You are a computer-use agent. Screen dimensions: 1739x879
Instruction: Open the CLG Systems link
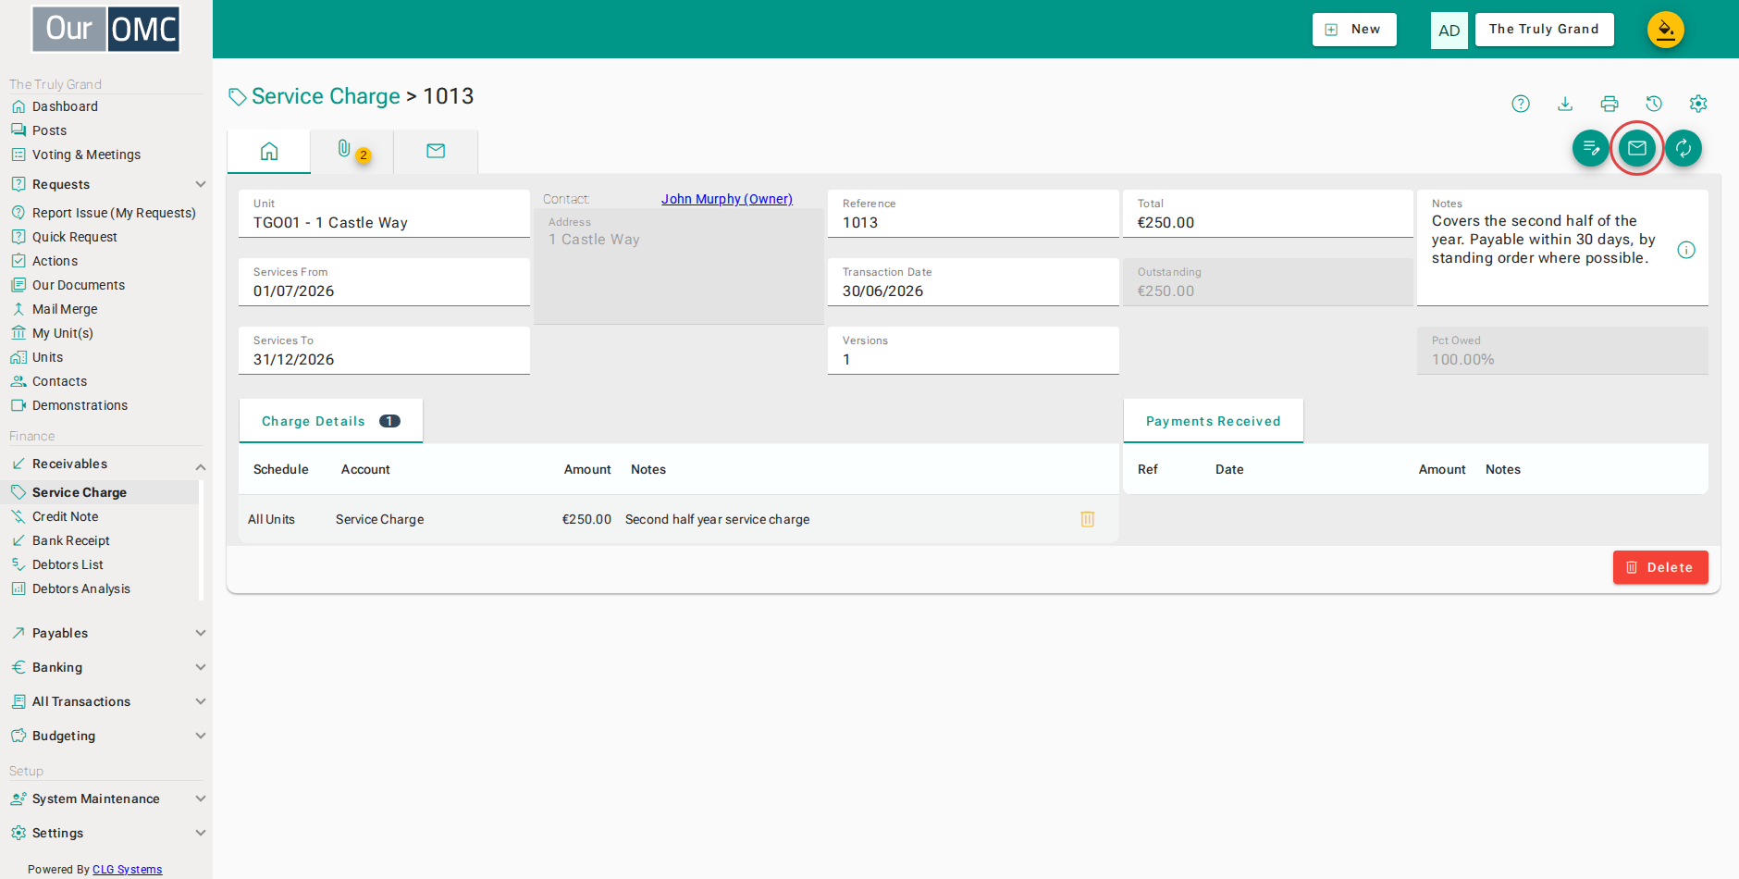(127, 870)
